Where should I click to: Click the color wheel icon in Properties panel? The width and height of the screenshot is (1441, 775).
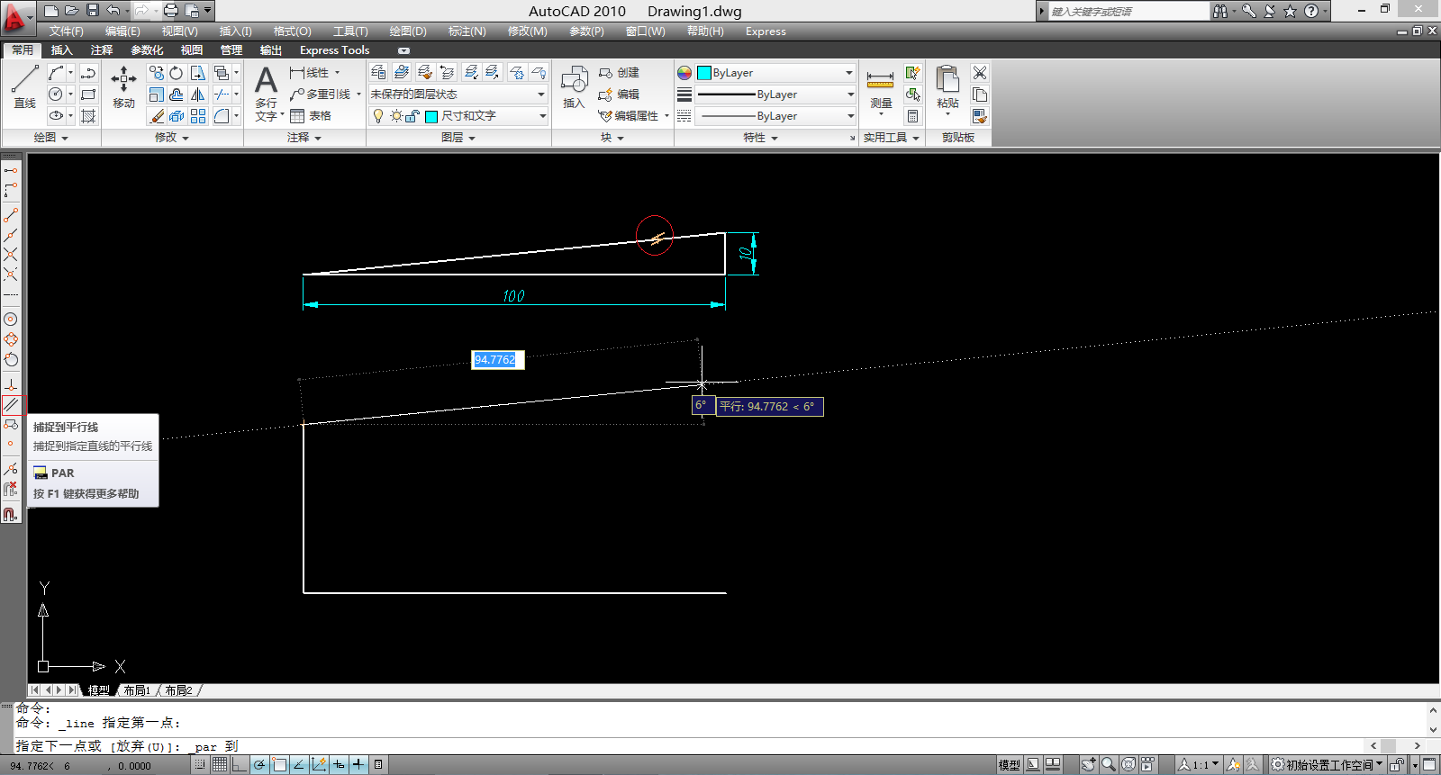coord(684,73)
